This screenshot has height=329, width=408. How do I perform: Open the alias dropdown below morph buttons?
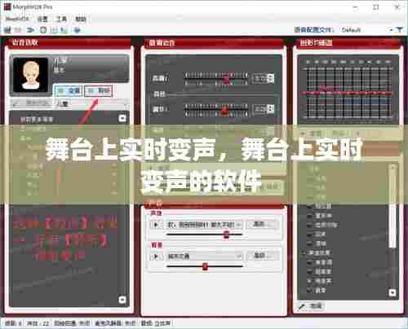(x=93, y=103)
